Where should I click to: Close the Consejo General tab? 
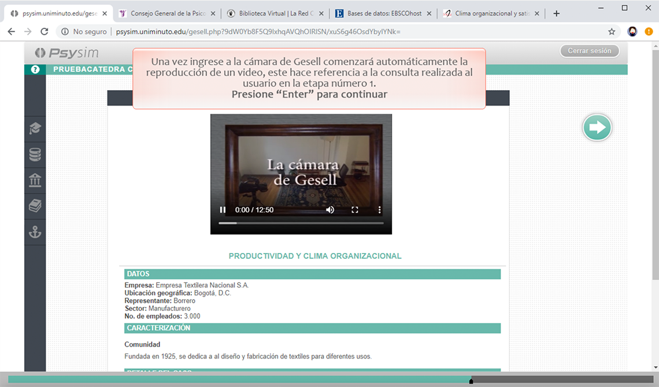[213, 13]
